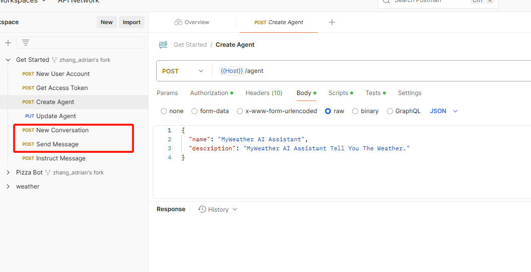
Task: Click the request URL field
Action: coord(372,71)
